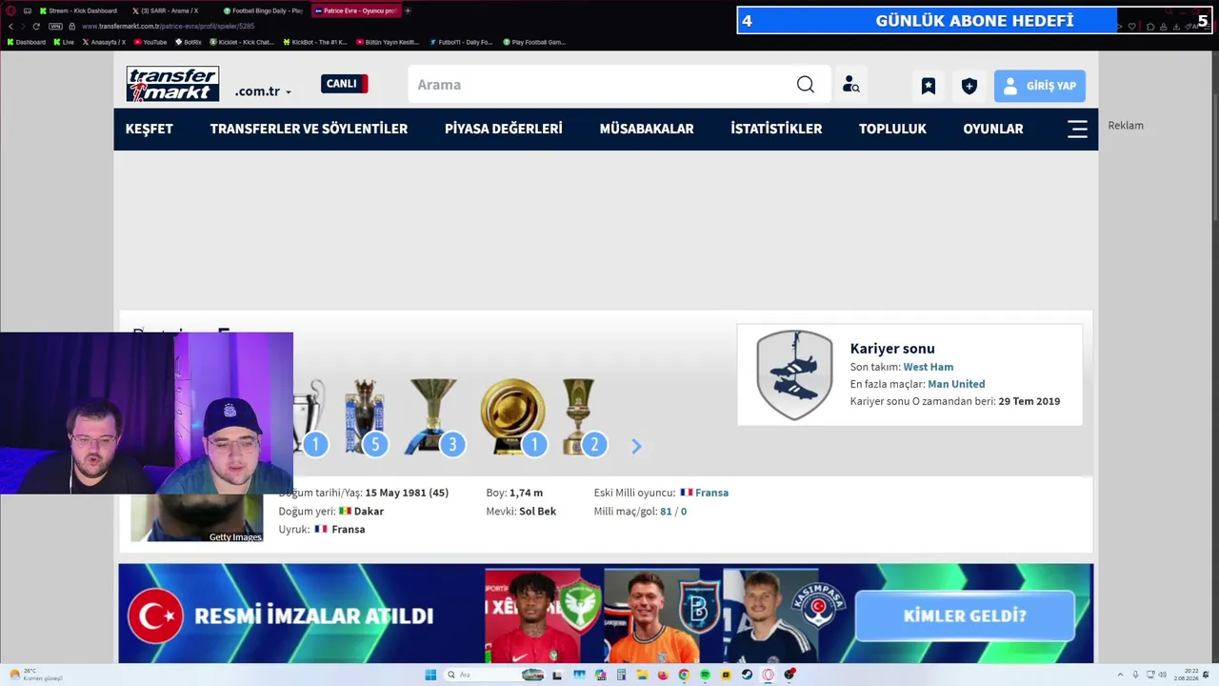
Task: Open the bookmark watchlist icon
Action: pyautogui.click(x=929, y=86)
